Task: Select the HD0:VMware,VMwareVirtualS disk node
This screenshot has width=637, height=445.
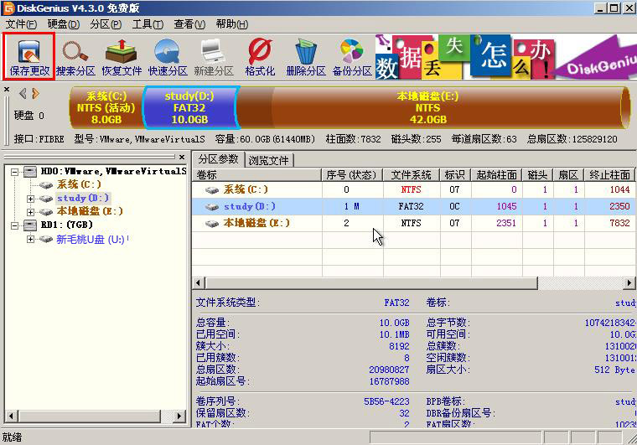Action: [113, 171]
